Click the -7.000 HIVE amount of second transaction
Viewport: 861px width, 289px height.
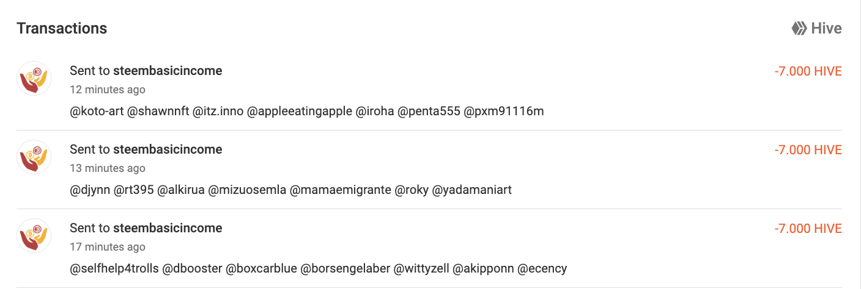[x=808, y=150]
